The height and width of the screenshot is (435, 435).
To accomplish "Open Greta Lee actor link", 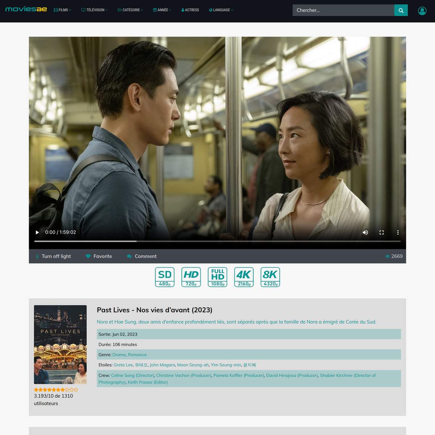I will pos(123,365).
